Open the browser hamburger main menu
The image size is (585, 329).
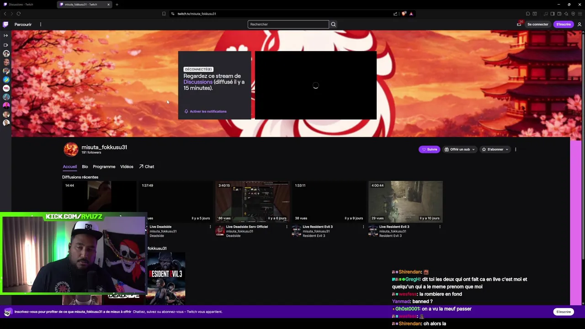click(x=580, y=14)
